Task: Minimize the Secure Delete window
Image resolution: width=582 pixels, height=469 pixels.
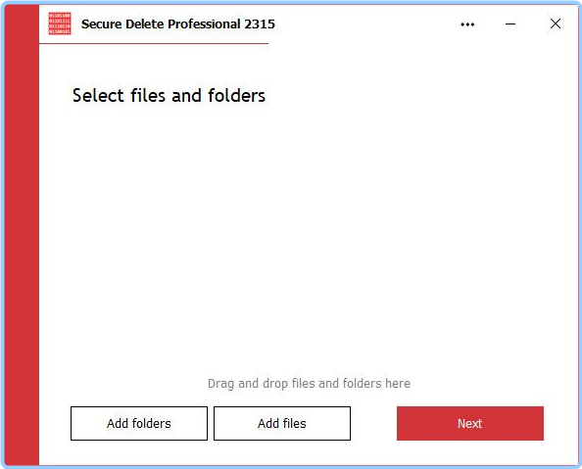Action: click(510, 24)
